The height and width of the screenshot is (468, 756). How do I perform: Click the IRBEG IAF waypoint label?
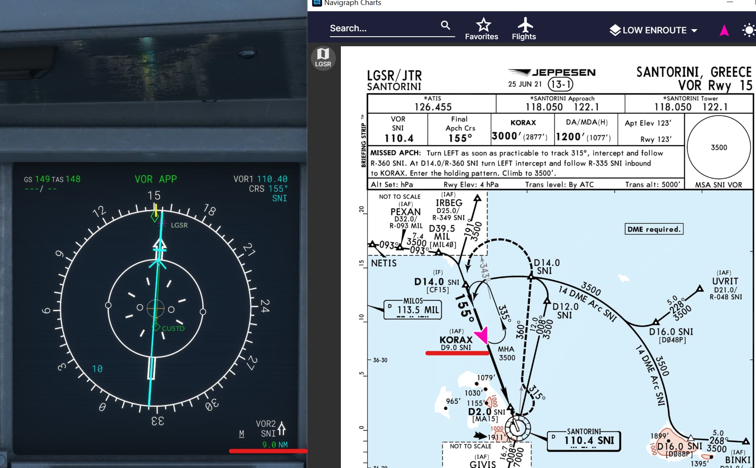[x=449, y=206]
